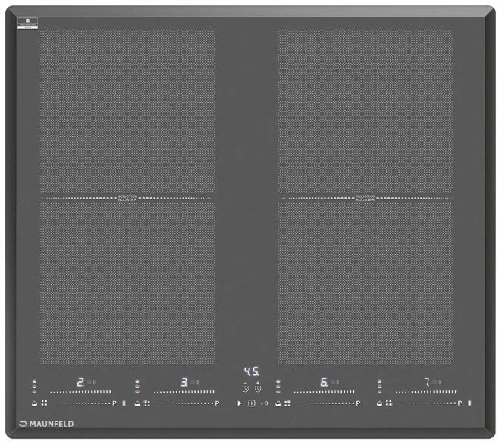Image resolution: width=502 pixels, height=445 pixels.
Task: Touch the upper-left Induction Booster label
Action: tap(127, 198)
